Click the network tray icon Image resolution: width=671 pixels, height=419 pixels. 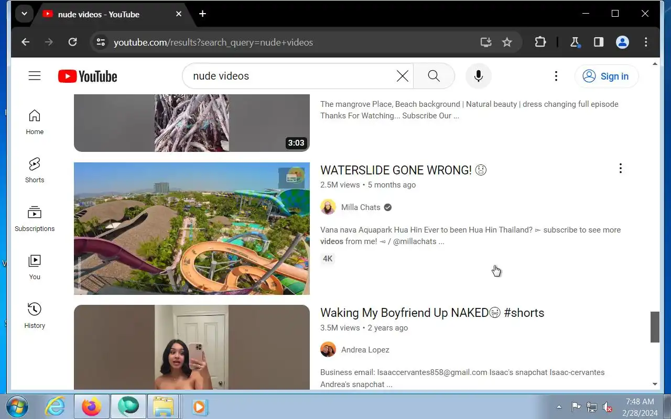pos(591,407)
